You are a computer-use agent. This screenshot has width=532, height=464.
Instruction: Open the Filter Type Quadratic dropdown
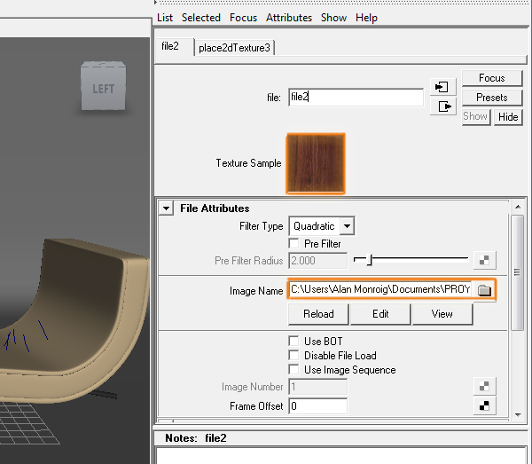(x=321, y=226)
